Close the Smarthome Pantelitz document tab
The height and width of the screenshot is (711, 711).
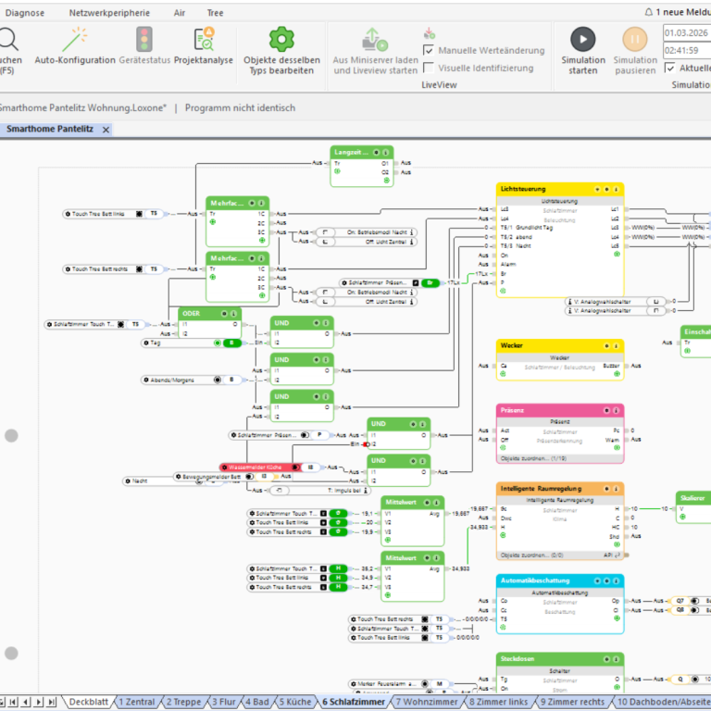(106, 130)
